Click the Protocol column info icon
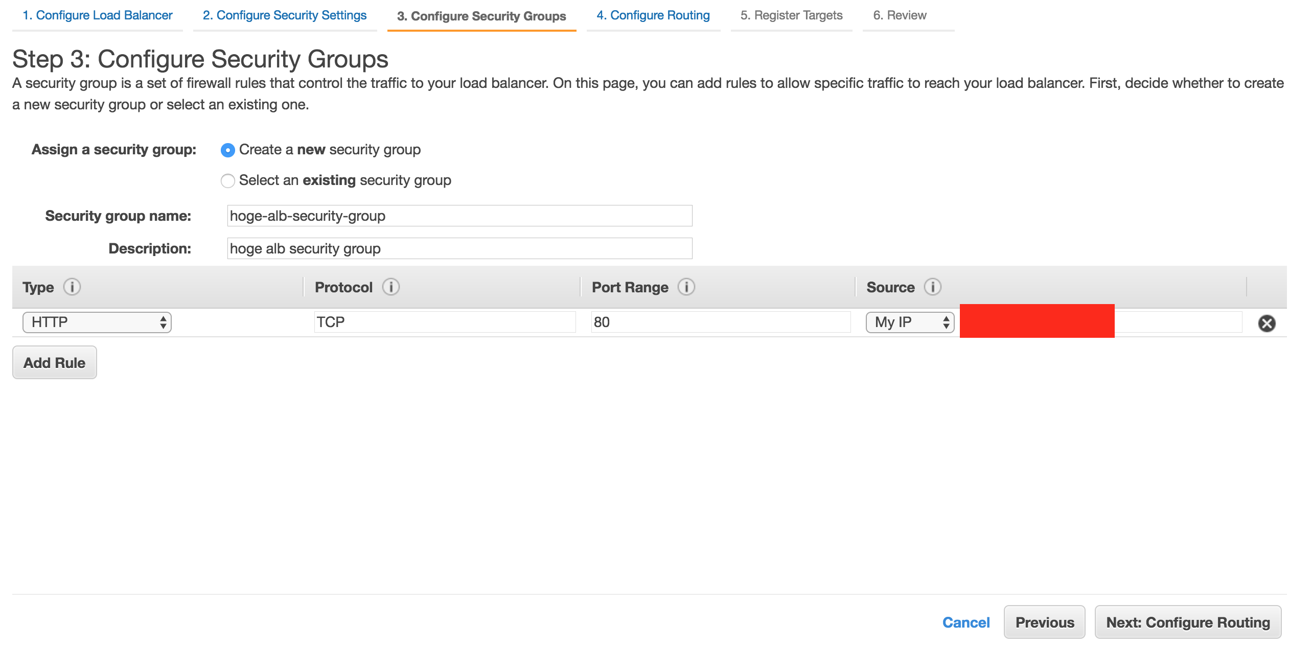Viewport: 1289px width, 648px height. 391,287
